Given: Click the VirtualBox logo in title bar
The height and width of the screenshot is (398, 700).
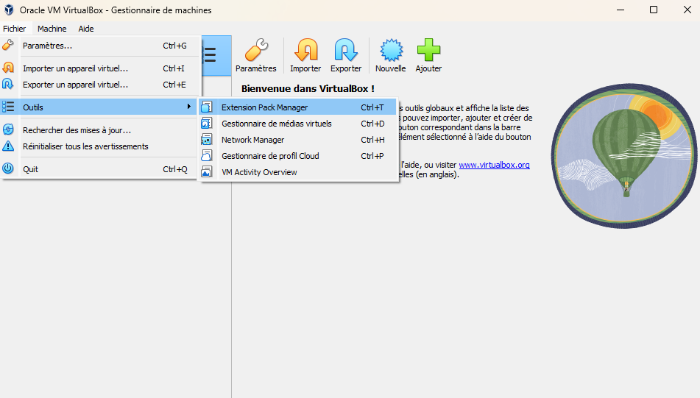Looking at the screenshot, I should pos(10,10).
